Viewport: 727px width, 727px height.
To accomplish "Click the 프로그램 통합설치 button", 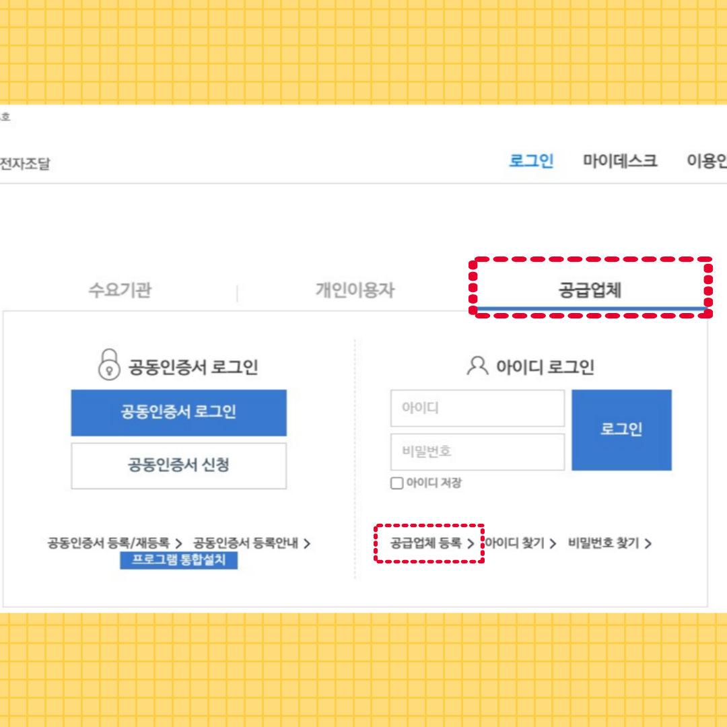I will (178, 561).
